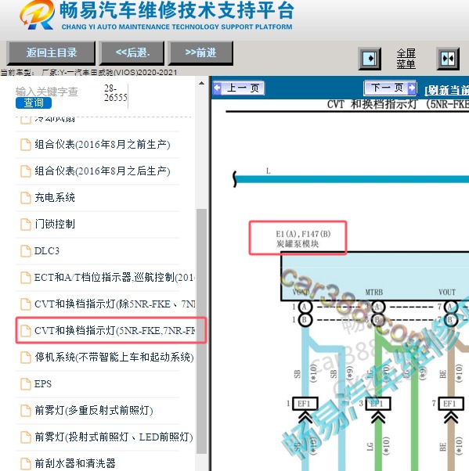Click document icon beside 前雾灯(多重反射式前照灯)
469x471 pixels.
26,411
